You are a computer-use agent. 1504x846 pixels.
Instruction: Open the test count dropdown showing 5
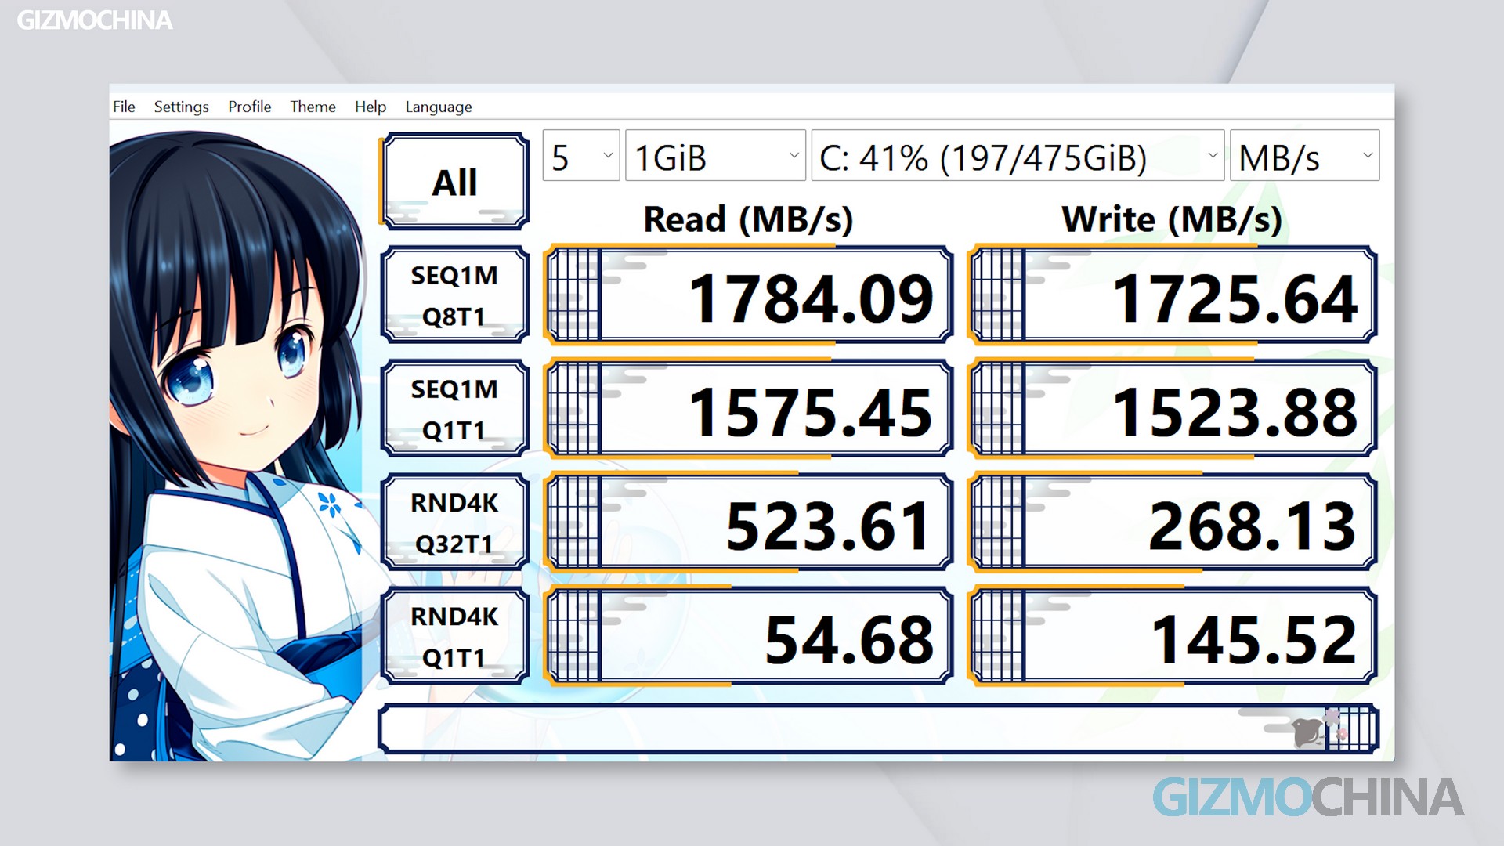point(580,156)
